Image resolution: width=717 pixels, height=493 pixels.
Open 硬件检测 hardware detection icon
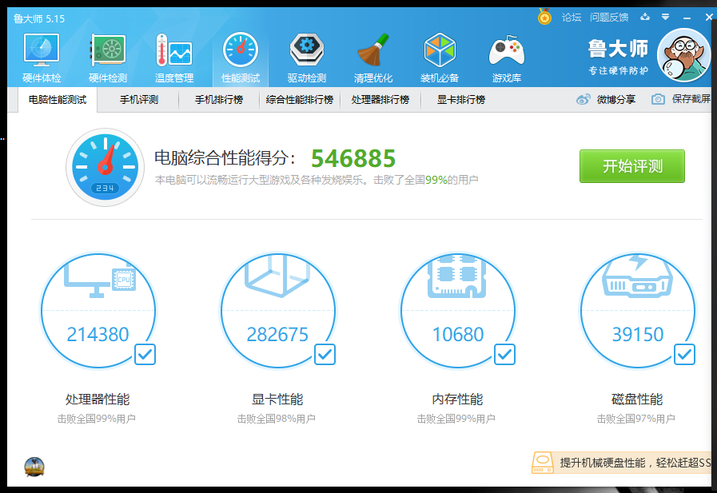[x=108, y=56]
